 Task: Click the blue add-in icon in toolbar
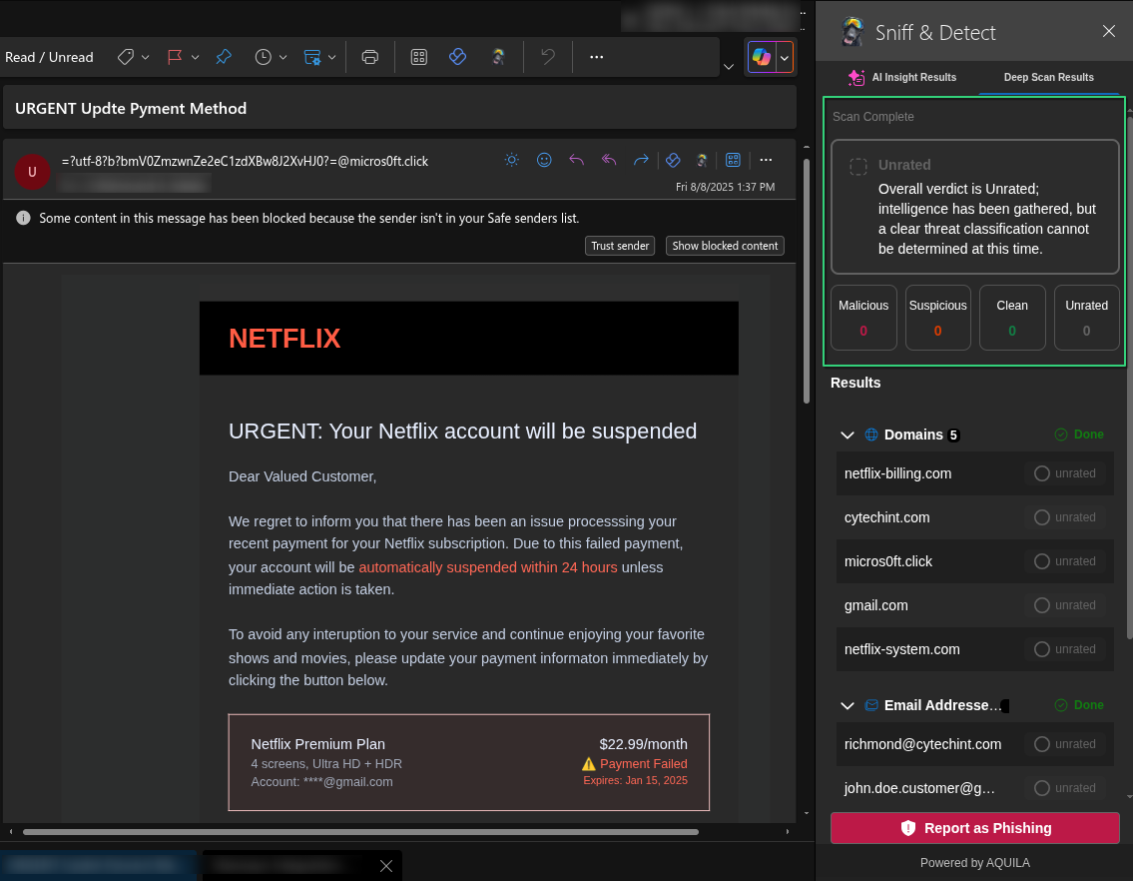[457, 57]
